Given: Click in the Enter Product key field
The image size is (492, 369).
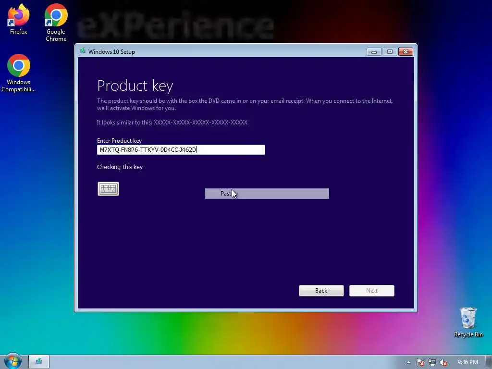Looking at the screenshot, I should [x=181, y=150].
